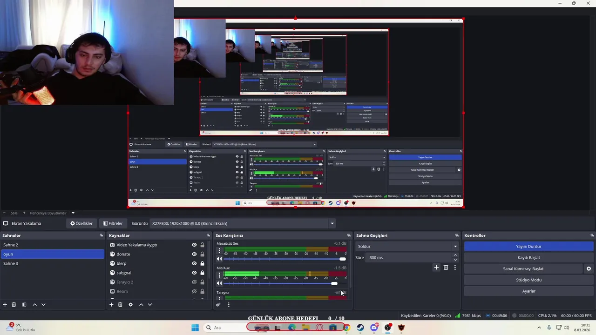The width and height of the screenshot is (596, 335).
Task: Open Ayarlar settings
Action: click(x=528, y=291)
